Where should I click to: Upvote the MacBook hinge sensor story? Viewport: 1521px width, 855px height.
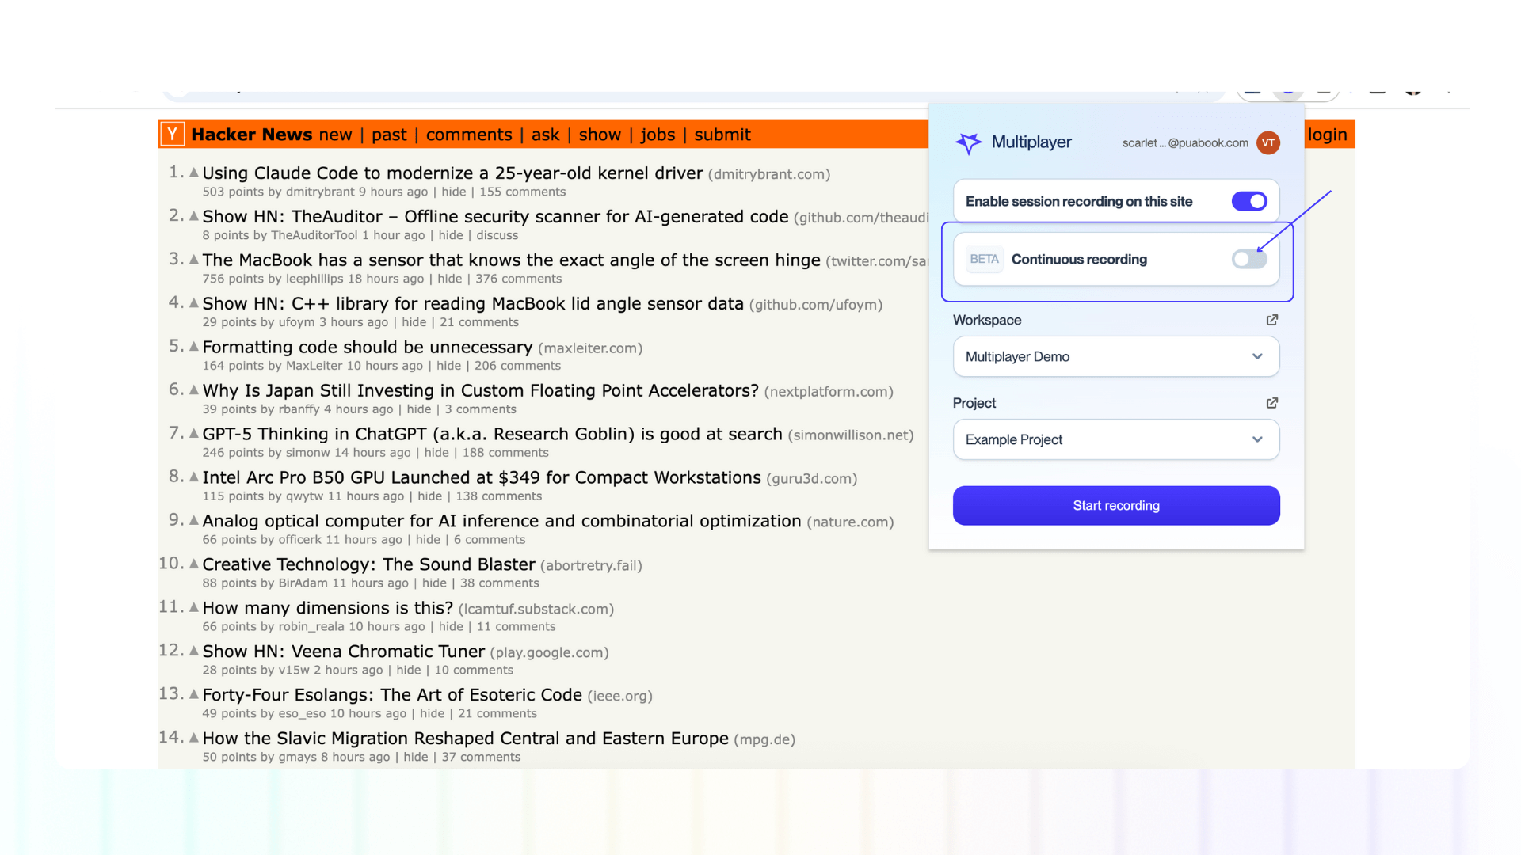(x=193, y=259)
